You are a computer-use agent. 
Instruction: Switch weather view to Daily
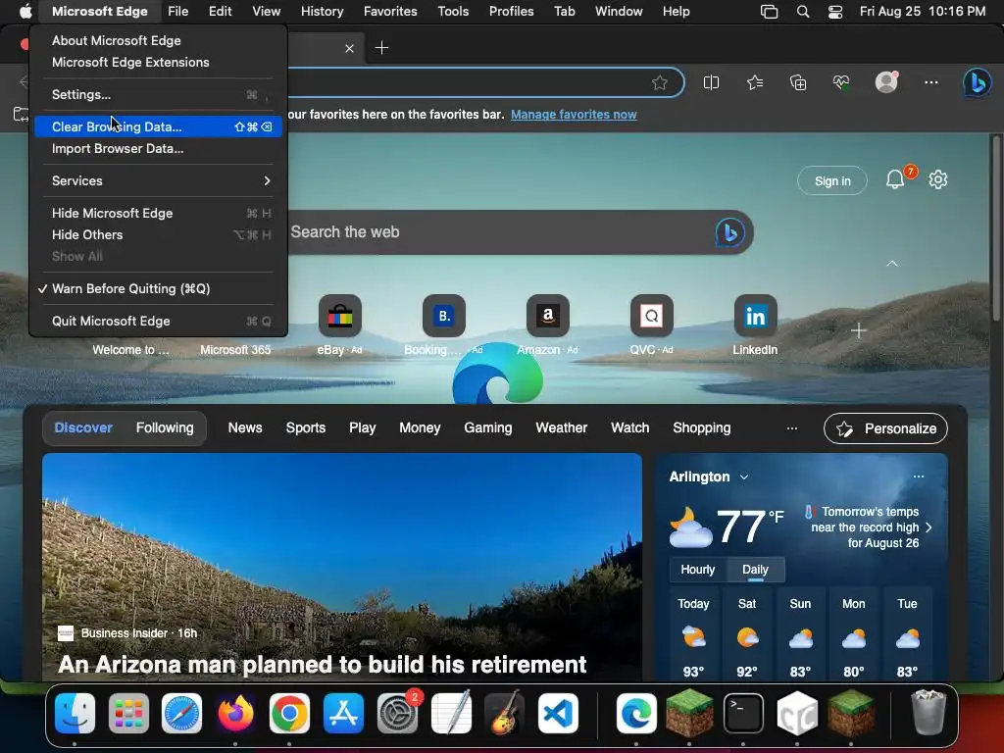coord(755,570)
